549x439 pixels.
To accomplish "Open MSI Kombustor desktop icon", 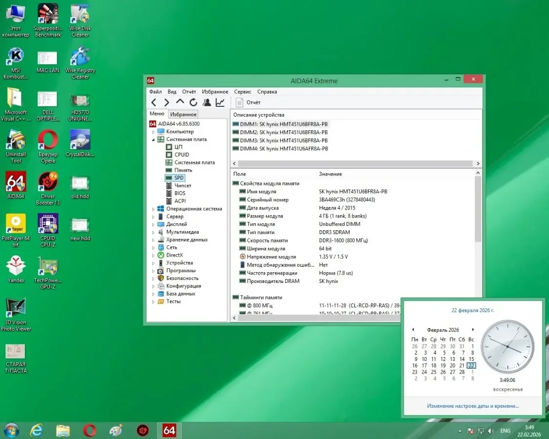I will [x=16, y=63].
